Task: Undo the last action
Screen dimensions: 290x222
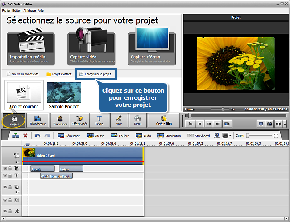Action: [x=37, y=136]
